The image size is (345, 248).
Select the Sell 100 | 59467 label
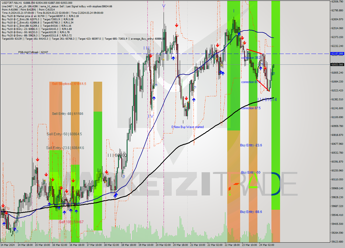coord(71,222)
